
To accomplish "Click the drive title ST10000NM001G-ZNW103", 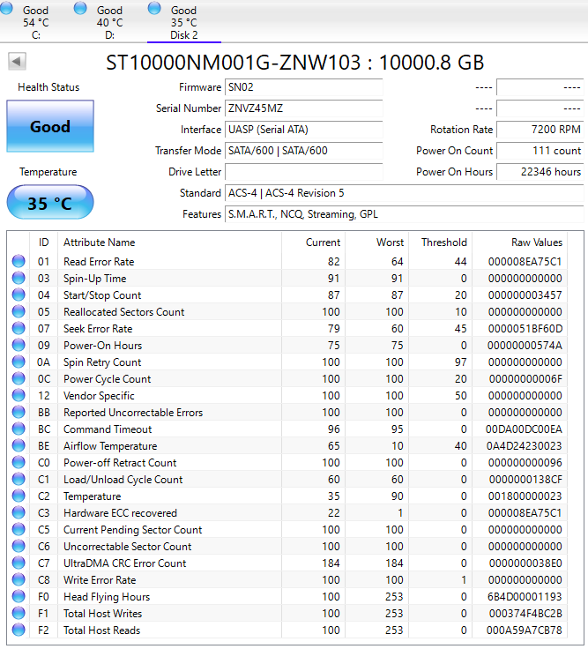I will tap(234, 63).
